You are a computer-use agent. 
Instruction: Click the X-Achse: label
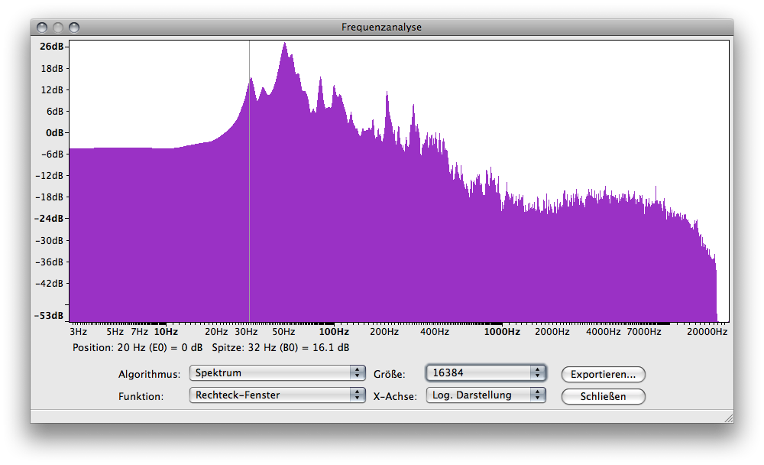click(x=395, y=396)
